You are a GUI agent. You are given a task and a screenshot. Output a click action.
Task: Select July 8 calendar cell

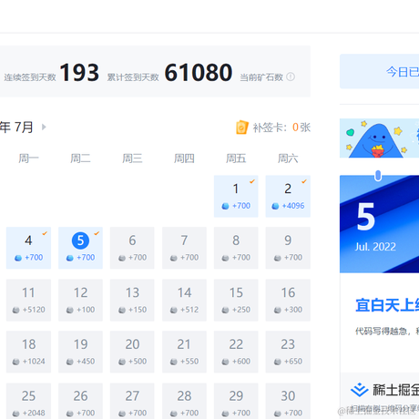click(236, 248)
